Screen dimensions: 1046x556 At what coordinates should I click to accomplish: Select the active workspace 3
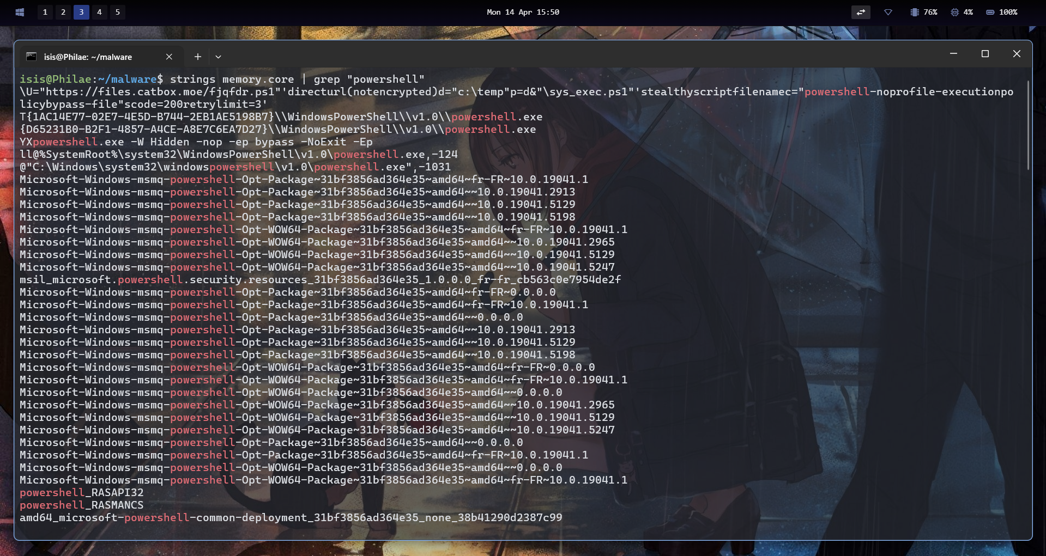pyautogui.click(x=81, y=12)
